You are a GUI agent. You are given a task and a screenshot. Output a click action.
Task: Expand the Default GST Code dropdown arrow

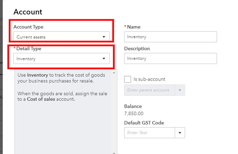click(x=180, y=133)
